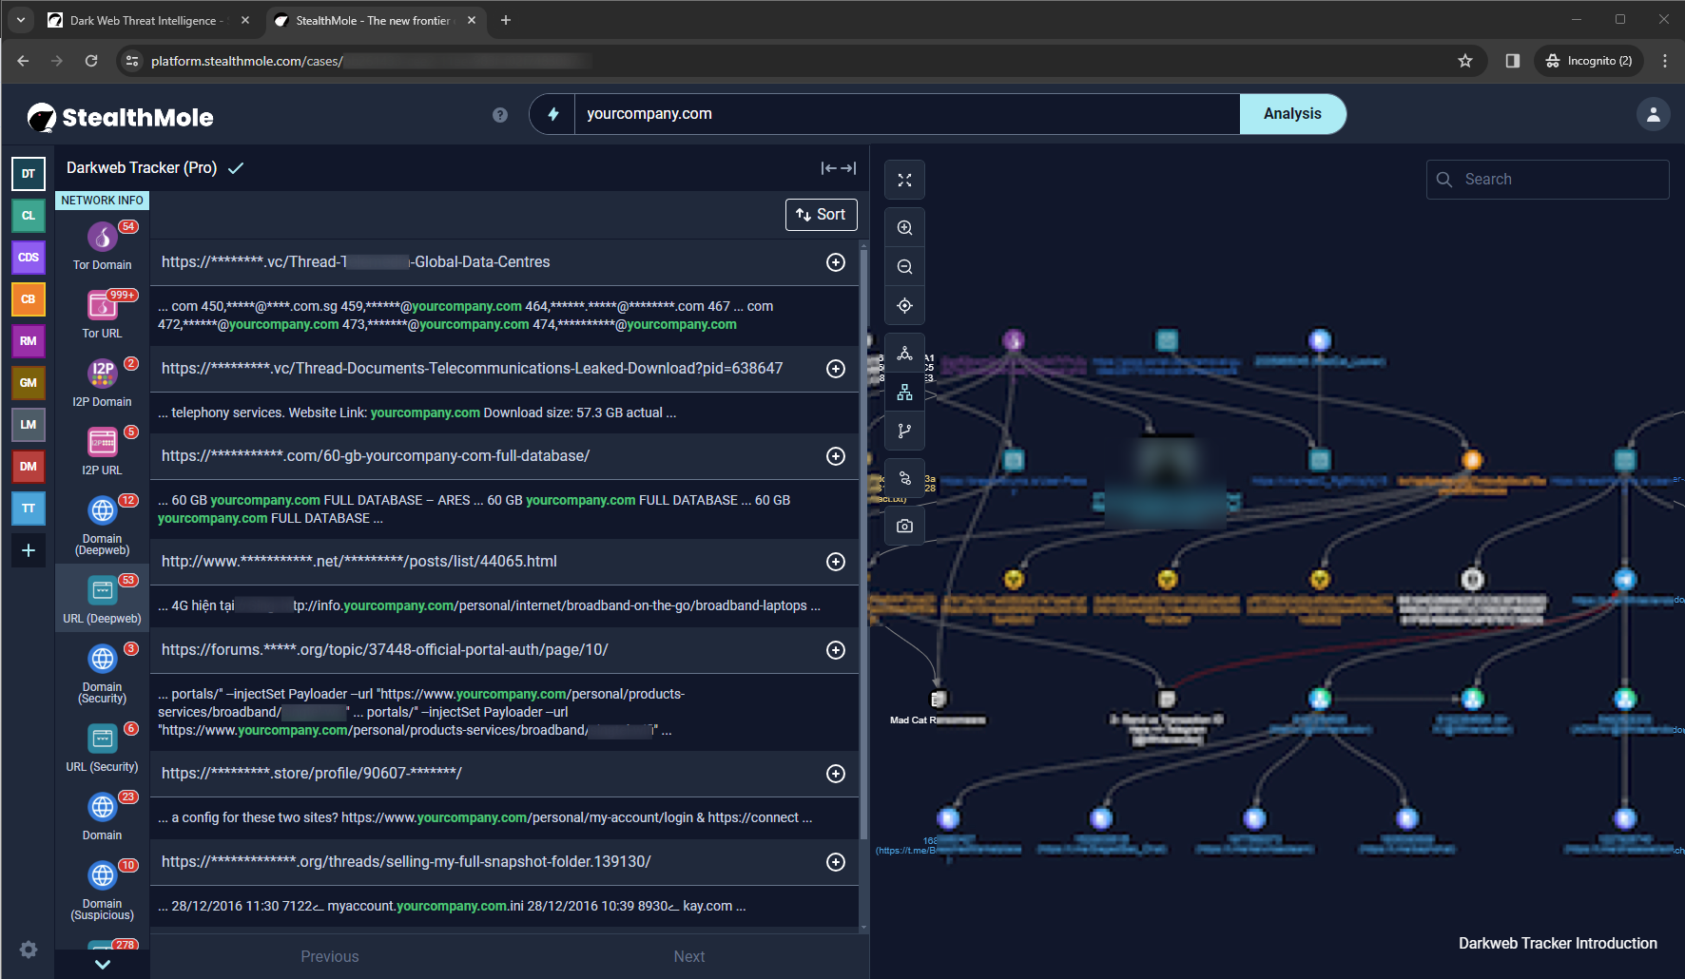Collapse the panel width toggle arrows
The image size is (1685, 979).
tap(839, 168)
